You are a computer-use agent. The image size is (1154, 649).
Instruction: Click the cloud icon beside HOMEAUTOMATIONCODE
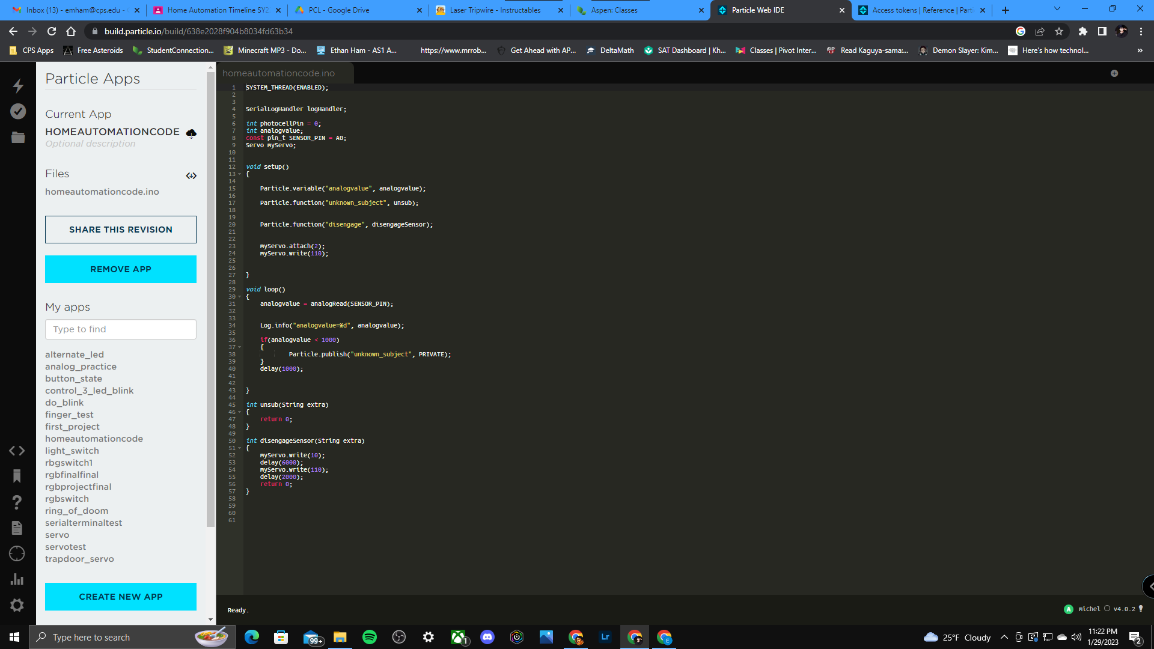pyautogui.click(x=191, y=132)
